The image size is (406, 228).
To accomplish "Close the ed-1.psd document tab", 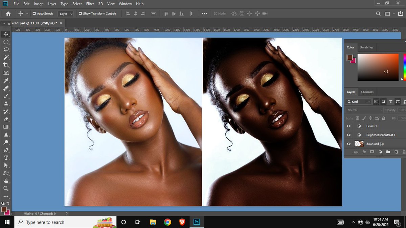I will (x=61, y=23).
